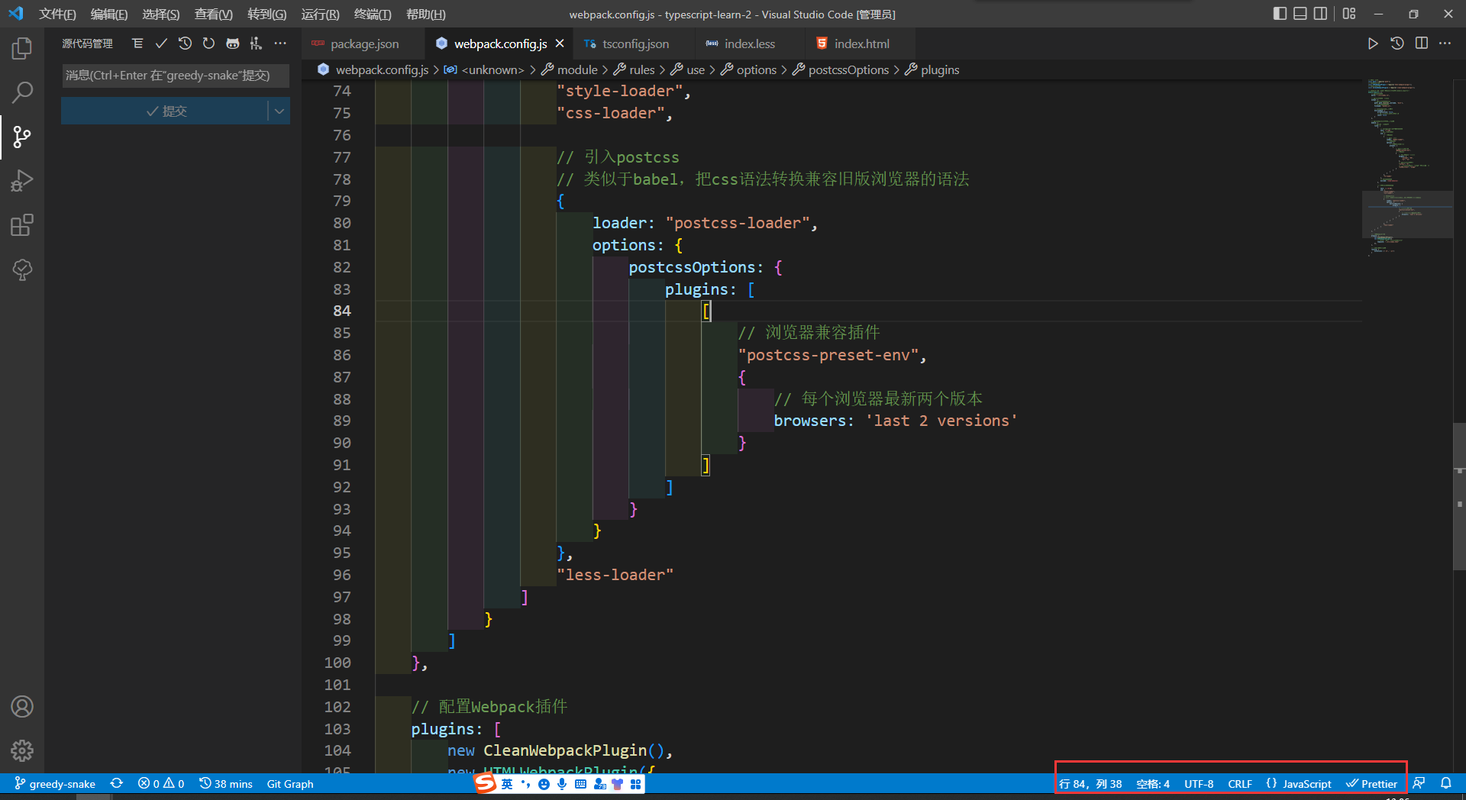
Task: Toggle Sogou English/Chinese input mode
Action: click(507, 784)
